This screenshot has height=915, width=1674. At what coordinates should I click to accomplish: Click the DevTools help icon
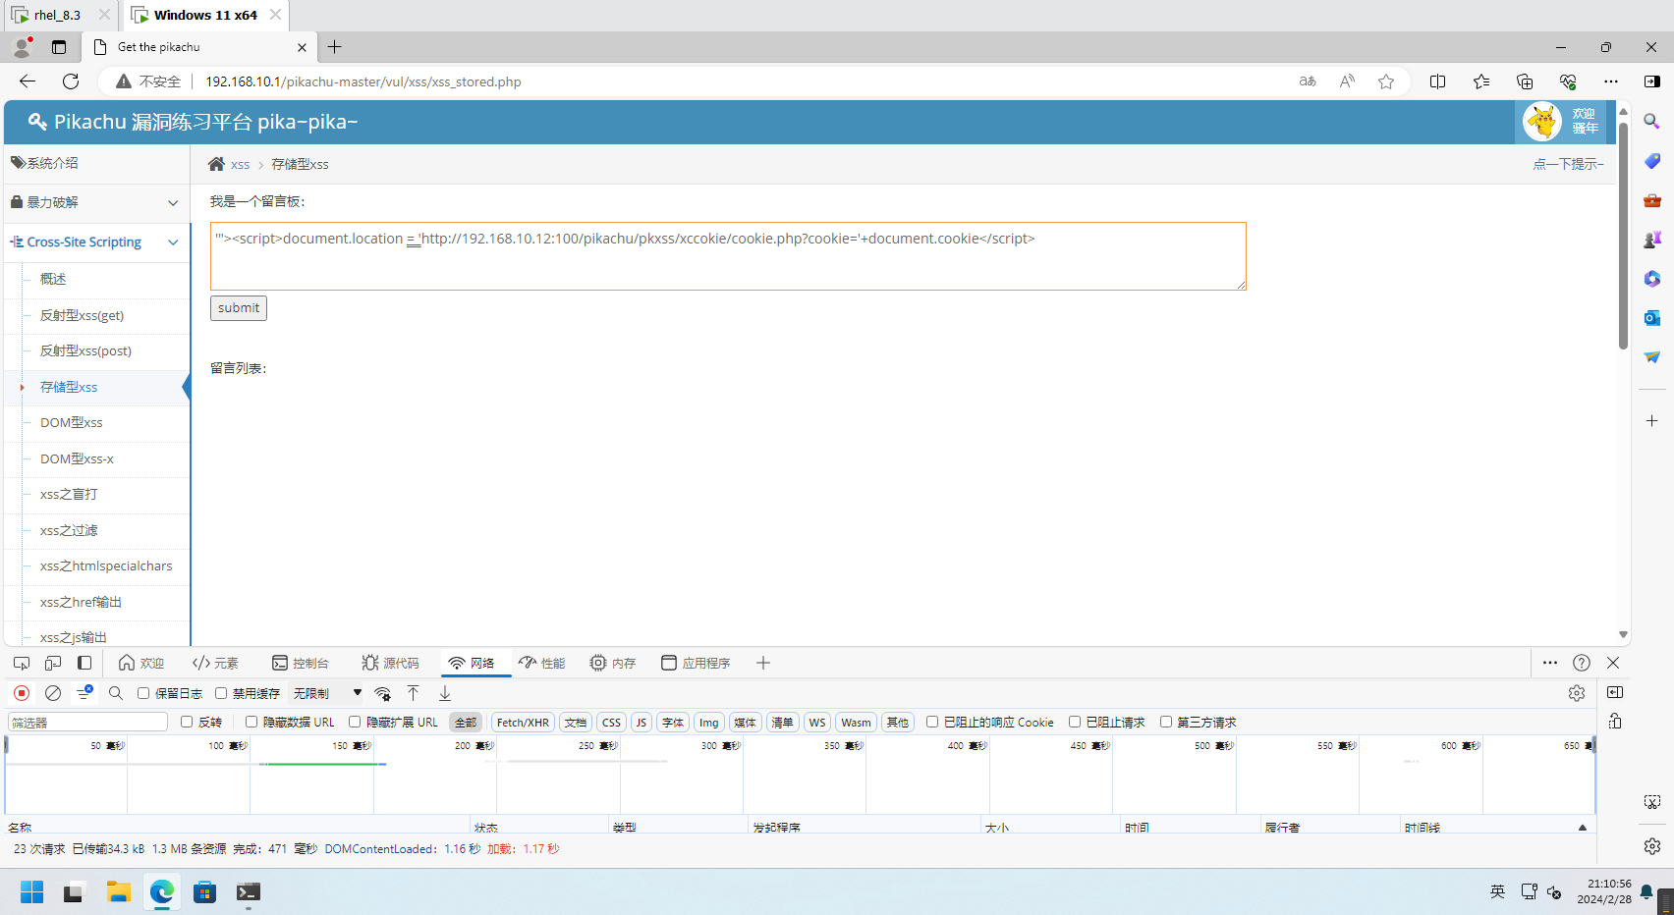(x=1582, y=663)
